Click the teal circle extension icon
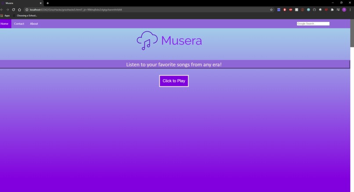354x192 pixels. (308, 10)
